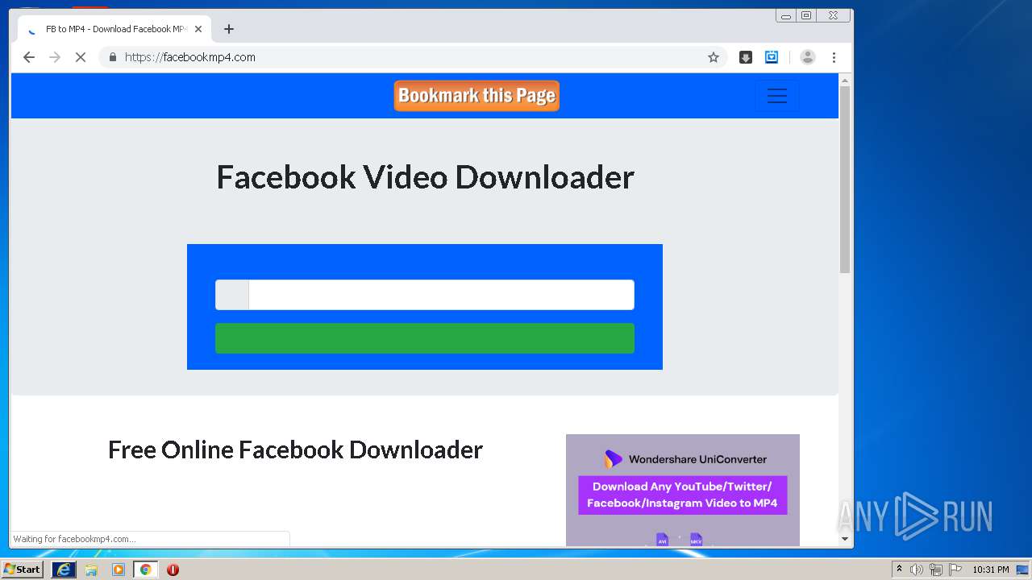Expand the hamburger navigation menu
This screenshot has height=580, width=1032.
(777, 96)
